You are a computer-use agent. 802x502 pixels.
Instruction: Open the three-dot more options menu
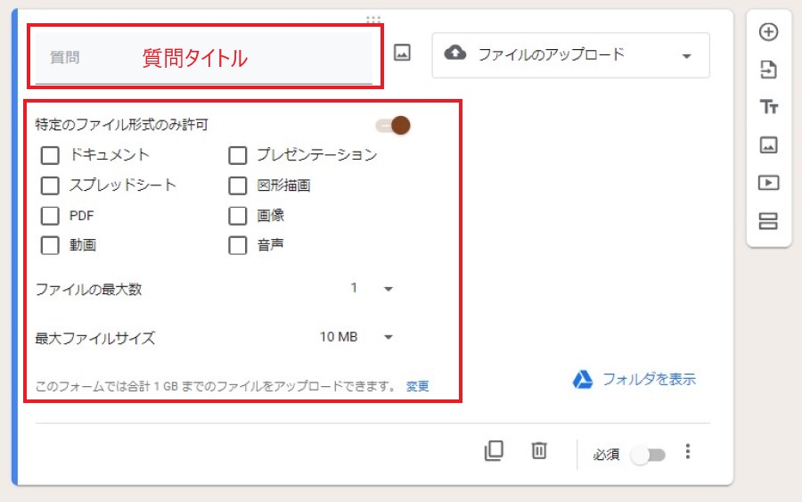point(687,452)
